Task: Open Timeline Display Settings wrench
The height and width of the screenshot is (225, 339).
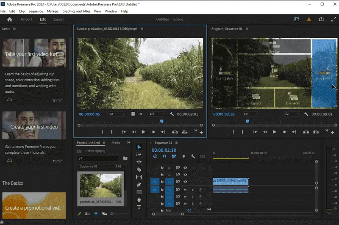Action: coord(193,156)
